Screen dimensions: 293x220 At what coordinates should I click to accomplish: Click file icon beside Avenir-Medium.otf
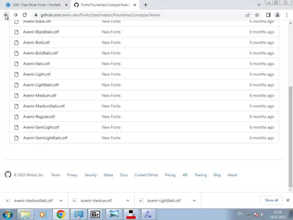16,96
